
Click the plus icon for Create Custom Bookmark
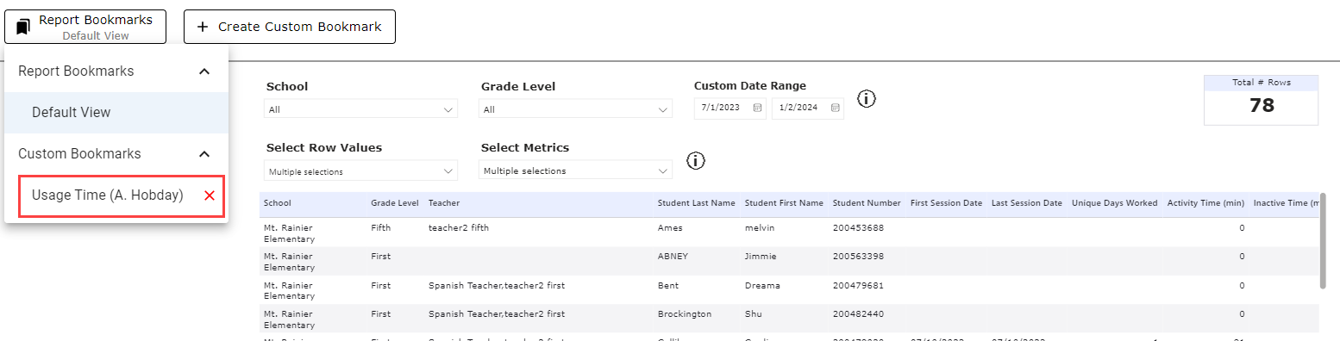(x=203, y=27)
